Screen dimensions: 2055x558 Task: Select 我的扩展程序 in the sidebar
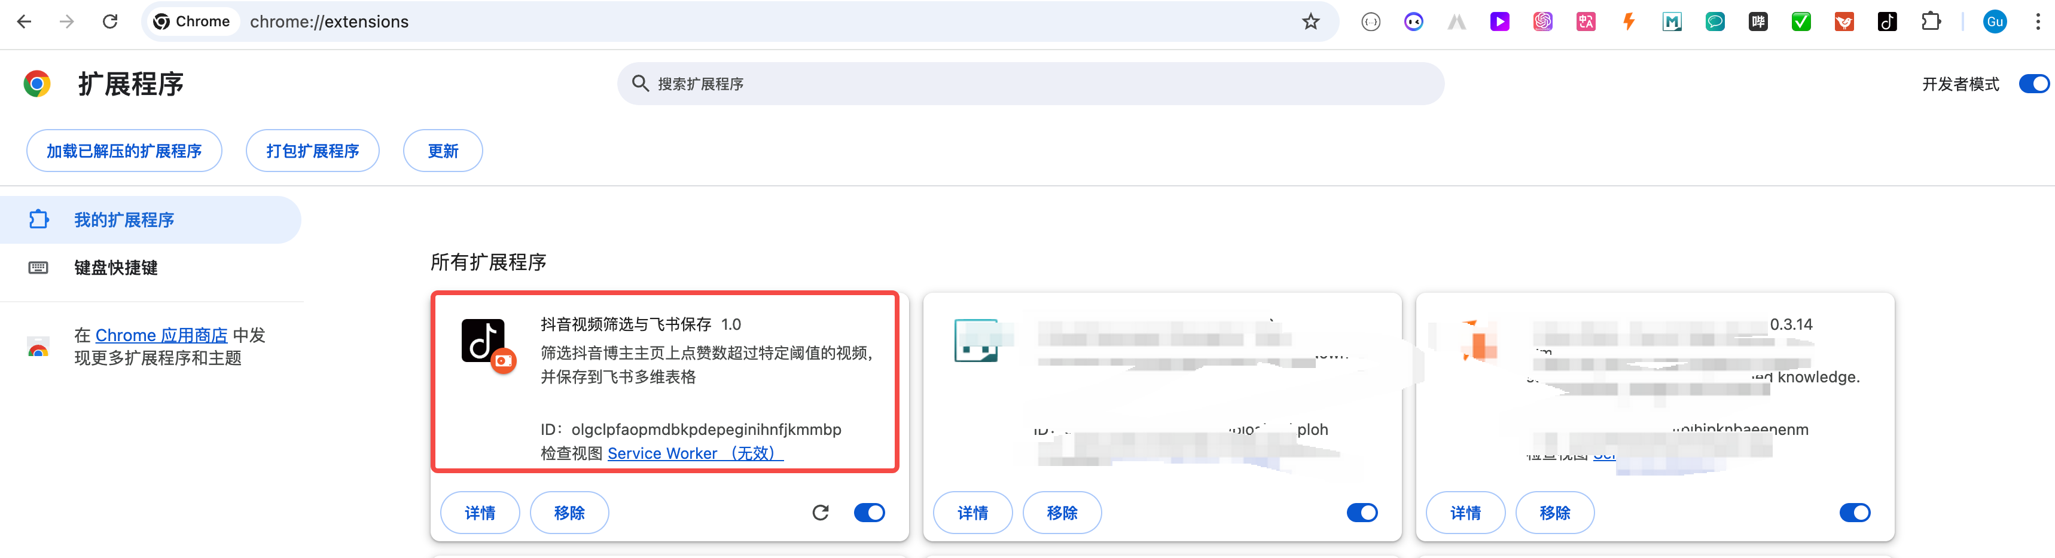tap(150, 220)
